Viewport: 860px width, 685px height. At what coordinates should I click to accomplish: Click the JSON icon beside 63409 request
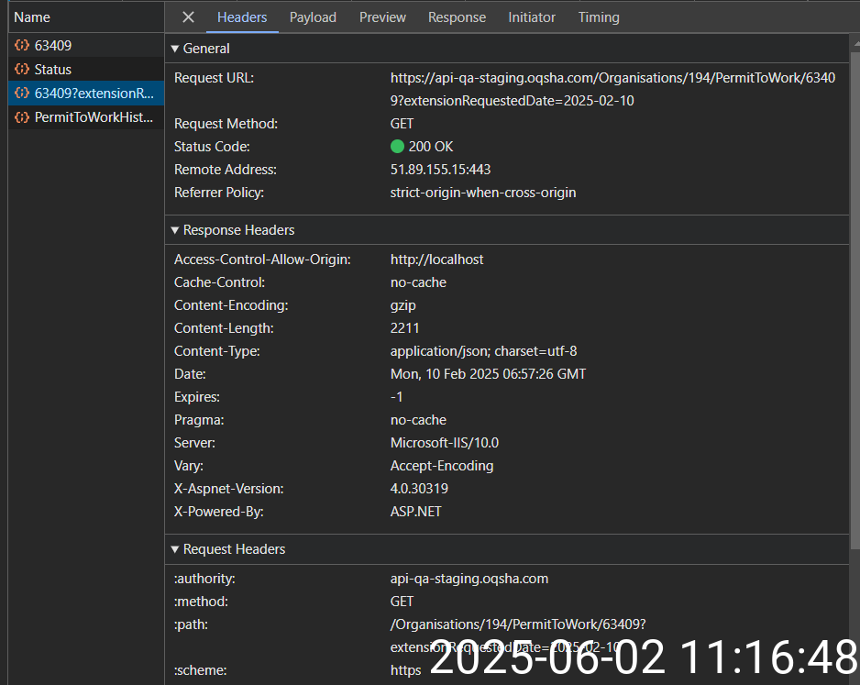[x=21, y=45]
